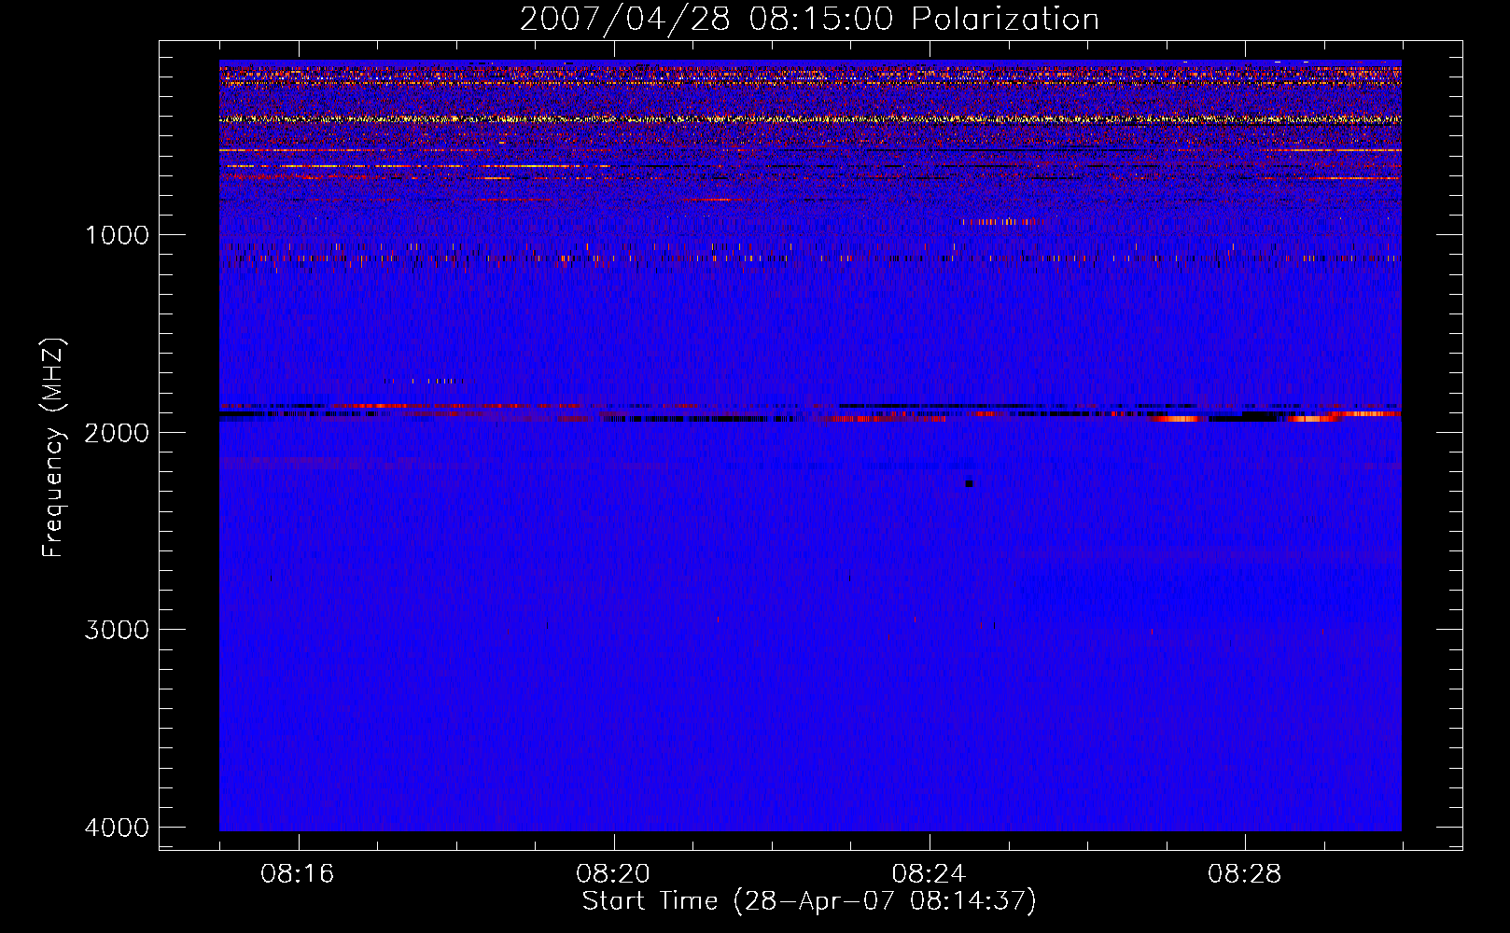Click the 2000 frequency tick label
The image size is (1510, 933).
coord(117,432)
